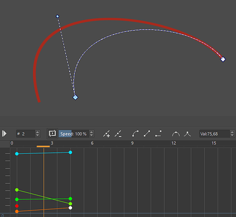Choose the linear interpolation icon
Screen dimensions: 236x217
147,134
